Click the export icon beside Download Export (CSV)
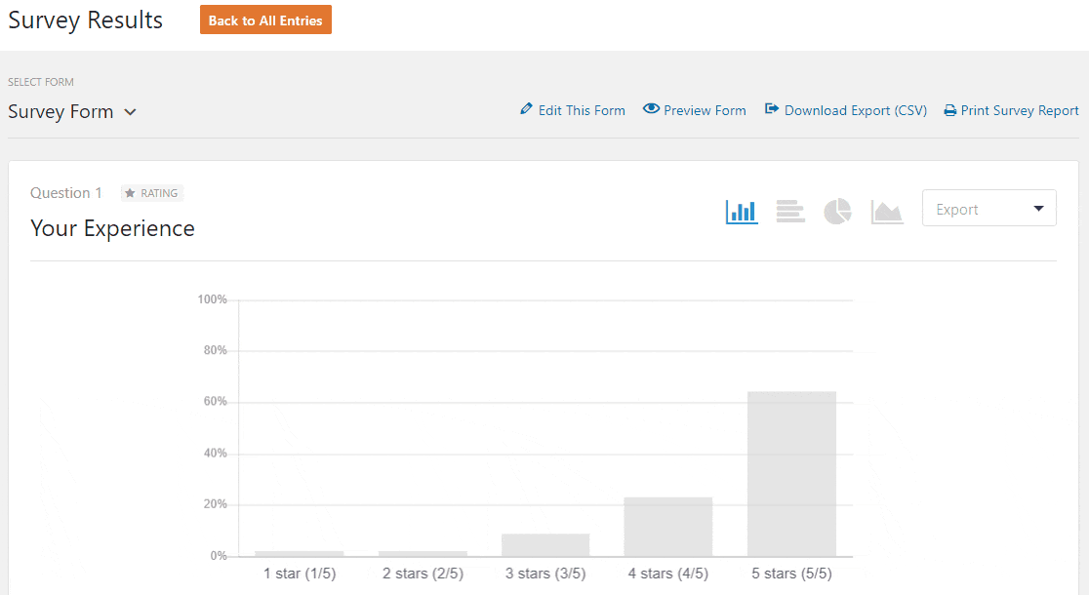This screenshot has width=1089, height=595. coord(771,109)
